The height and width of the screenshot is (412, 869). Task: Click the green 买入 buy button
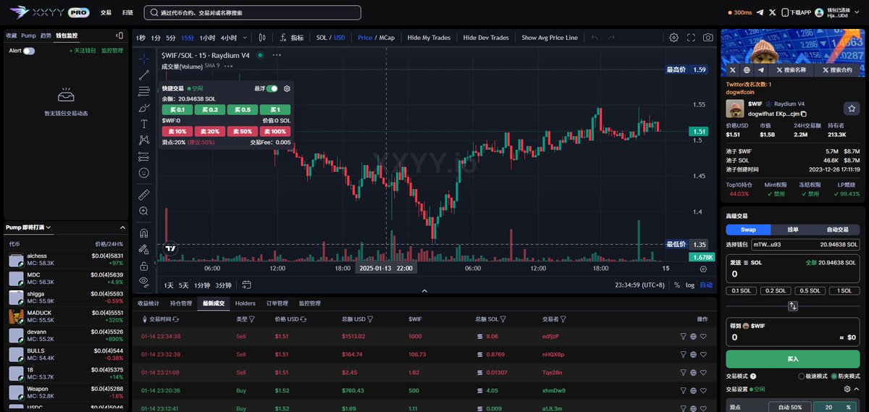(x=792, y=358)
